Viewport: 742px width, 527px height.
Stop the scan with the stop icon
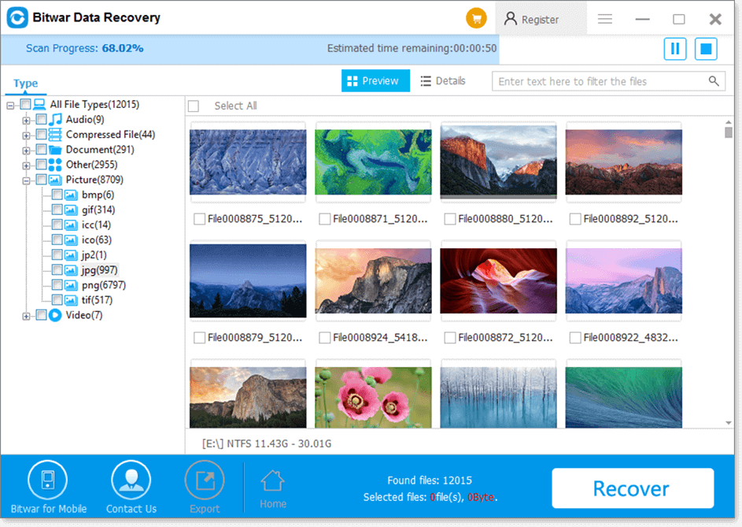click(x=706, y=49)
